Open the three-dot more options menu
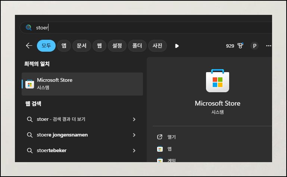The height and width of the screenshot is (177, 287). (x=268, y=46)
